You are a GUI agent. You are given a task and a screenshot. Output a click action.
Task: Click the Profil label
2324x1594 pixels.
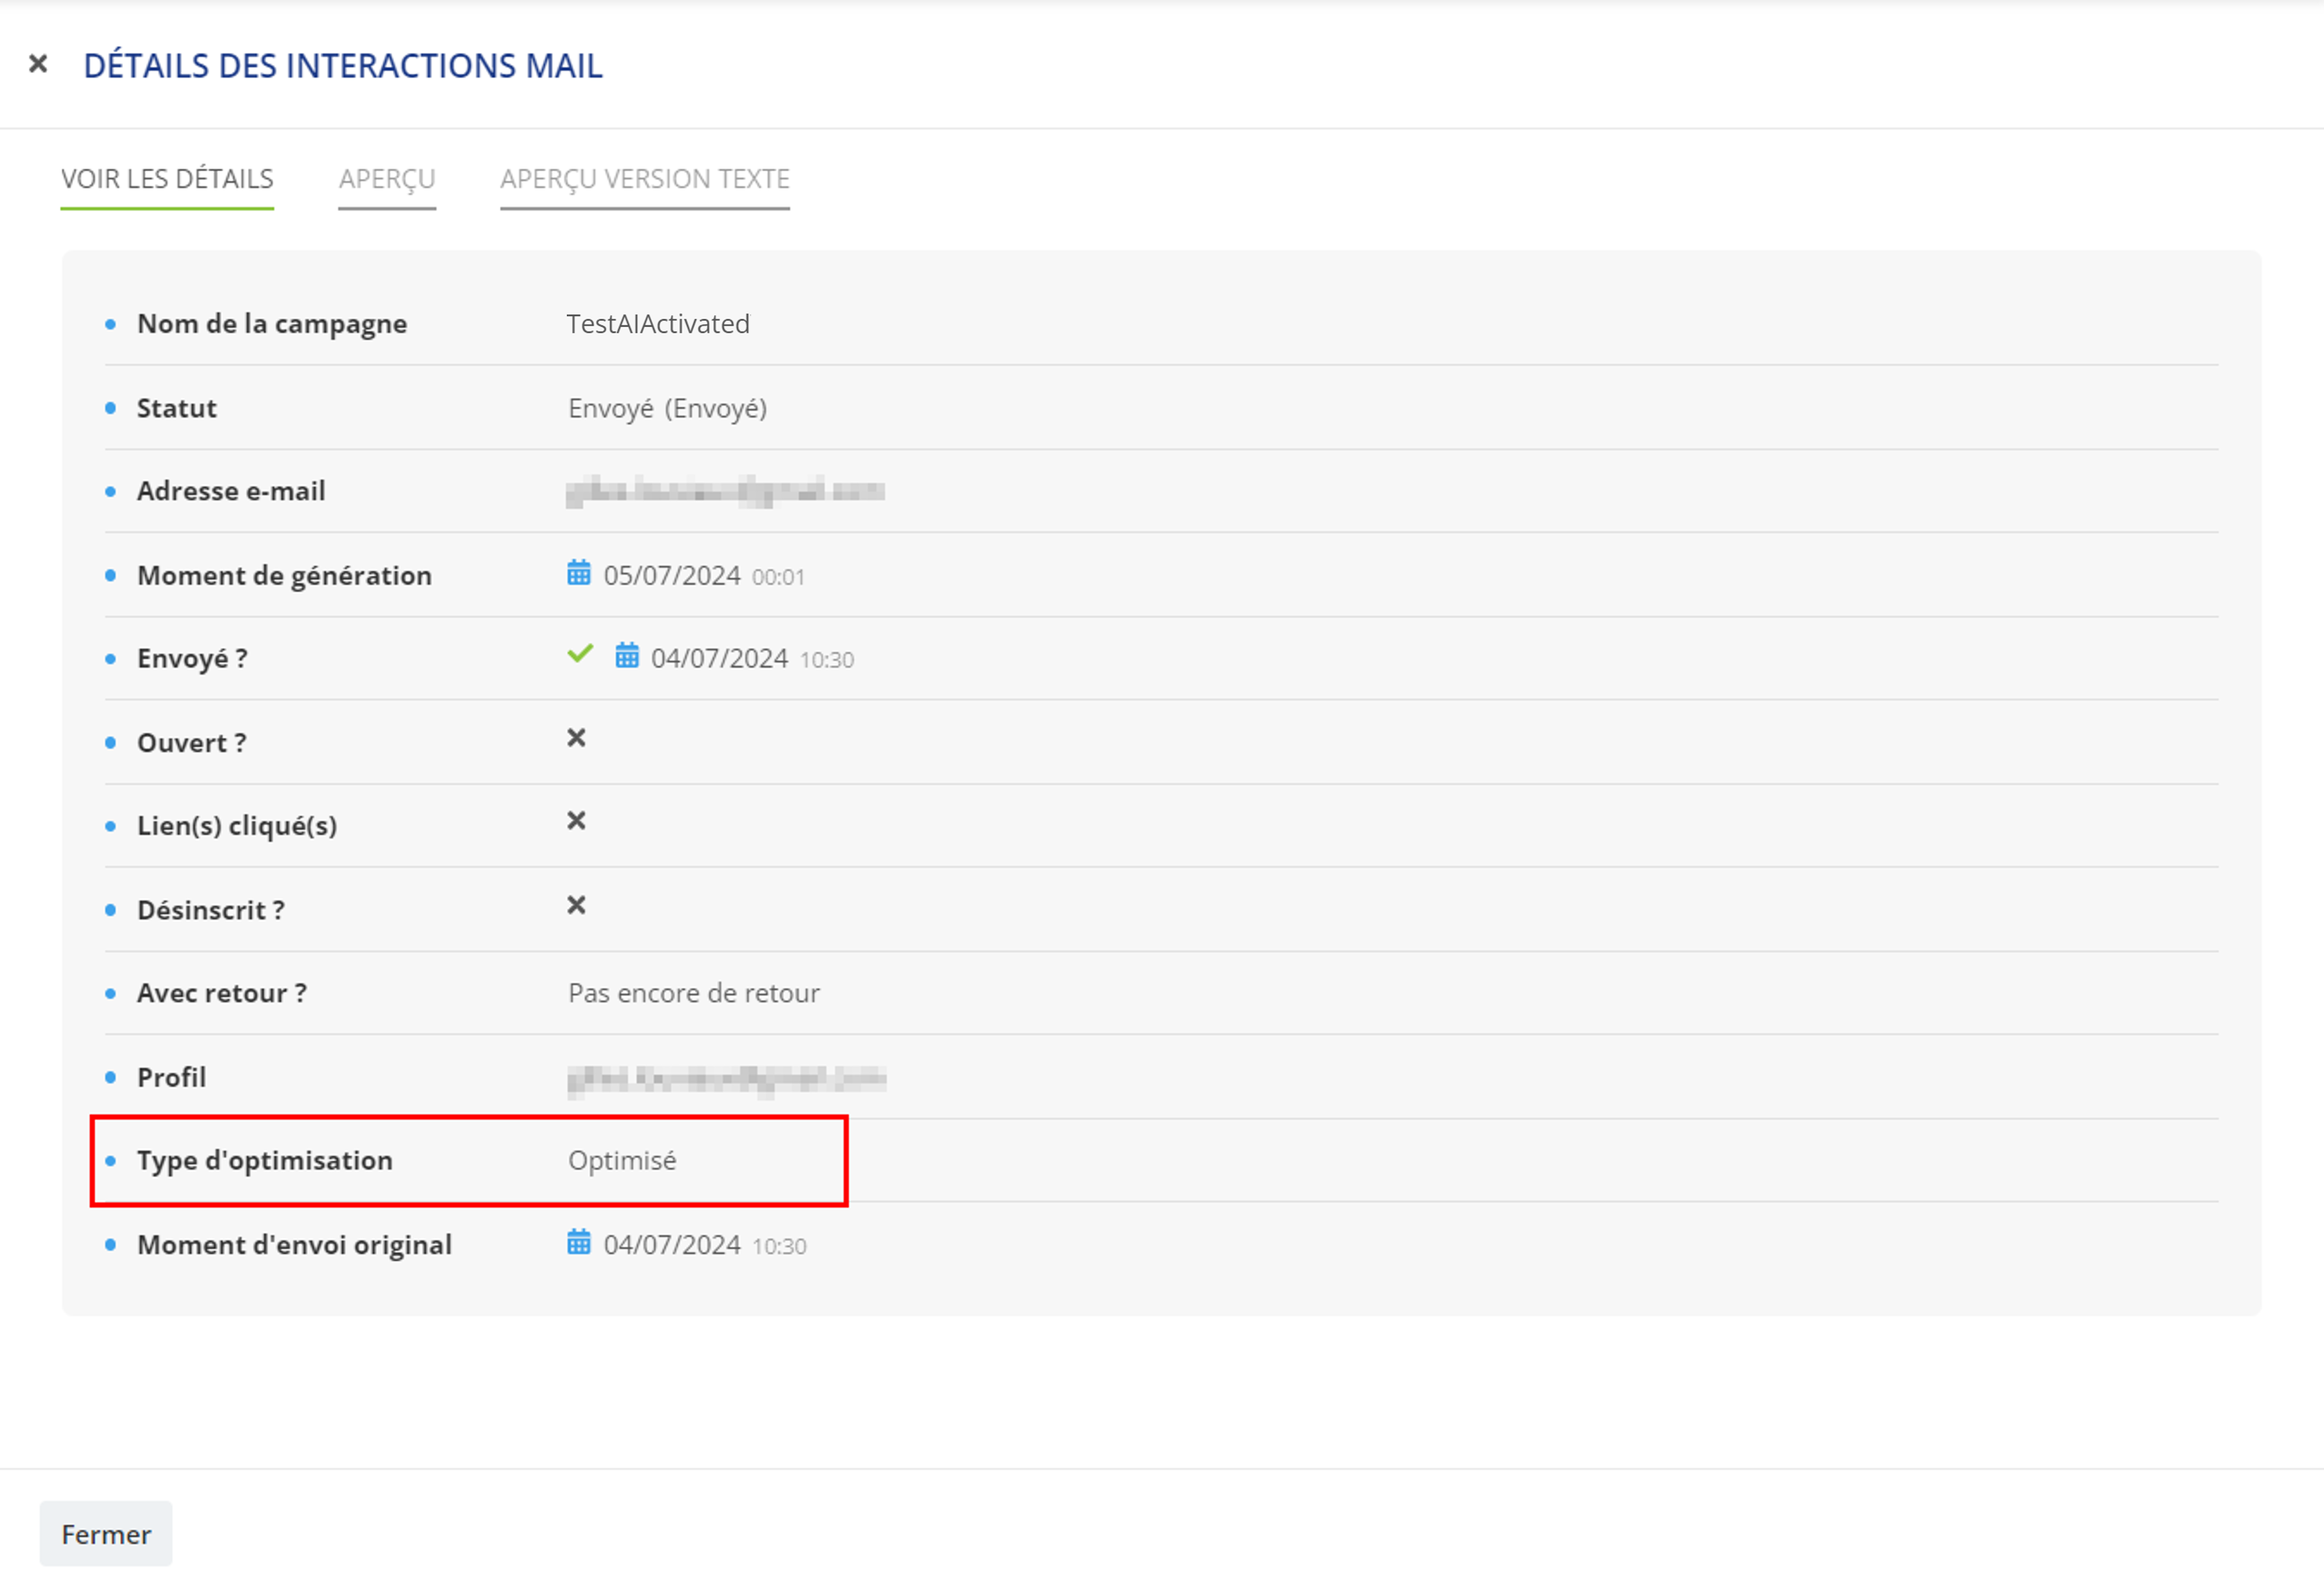click(172, 1077)
